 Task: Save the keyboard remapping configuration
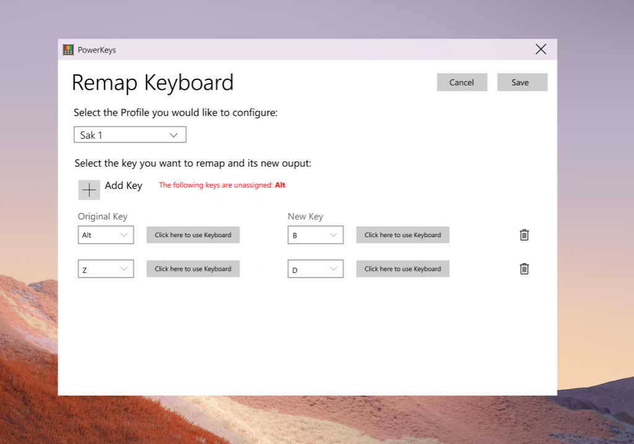[x=522, y=82]
